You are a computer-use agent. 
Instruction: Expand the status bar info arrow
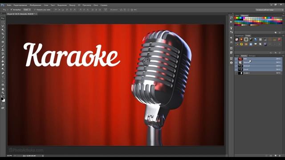coord(43,156)
